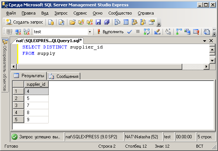Open the active files dropdown arrow

click(205, 41)
